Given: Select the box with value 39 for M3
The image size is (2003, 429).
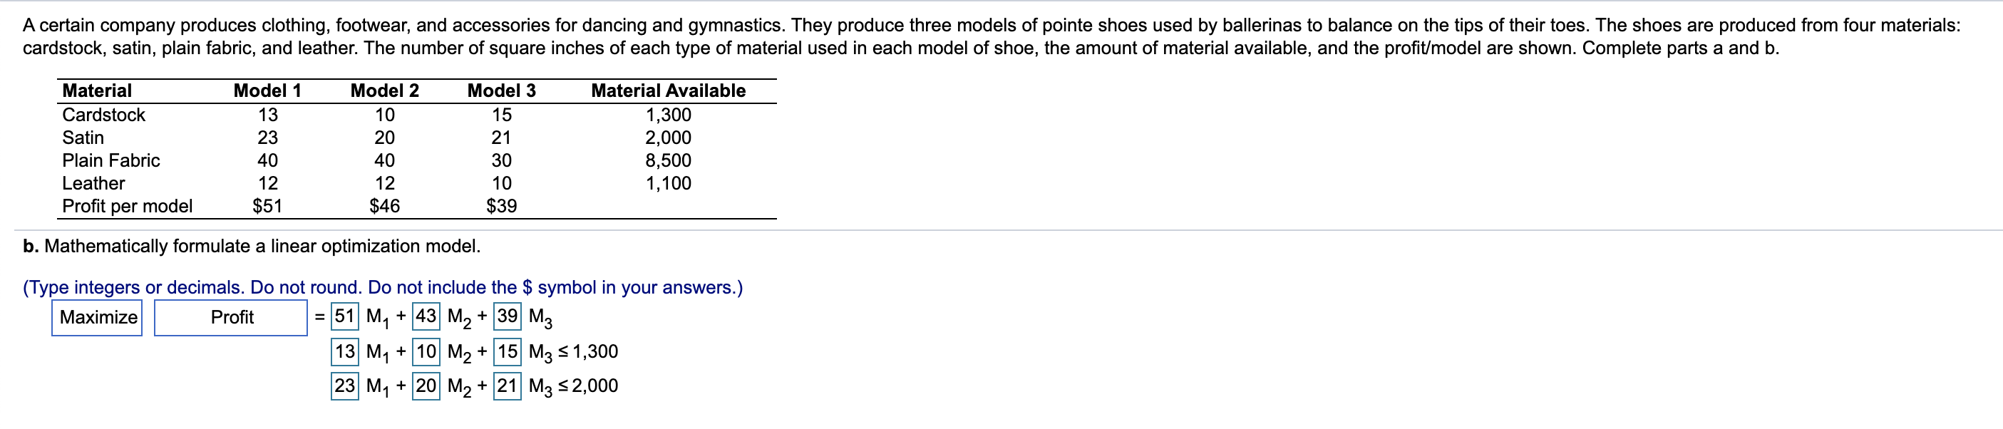Looking at the screenshot, I should click(507, 317).
